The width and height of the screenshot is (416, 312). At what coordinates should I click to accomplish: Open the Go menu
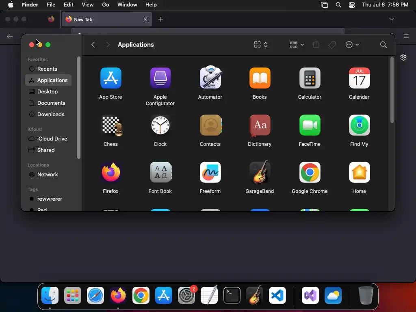pos(106,5)
